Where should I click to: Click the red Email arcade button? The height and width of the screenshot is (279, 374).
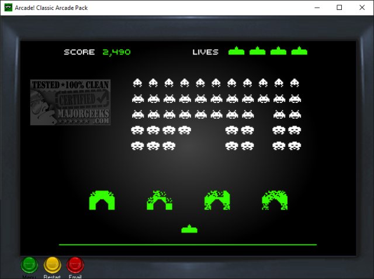point(75,265)
